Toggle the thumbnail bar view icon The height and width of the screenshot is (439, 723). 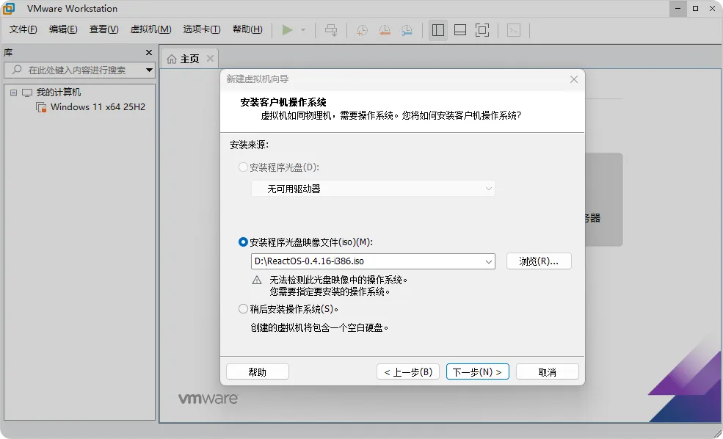pyautogui.click(x=460, y=30)
